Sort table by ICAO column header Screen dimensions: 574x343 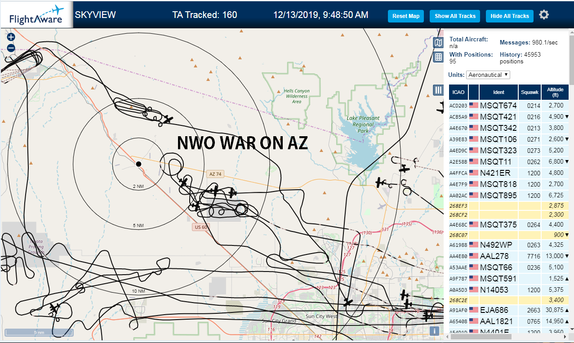coord(458,92)
